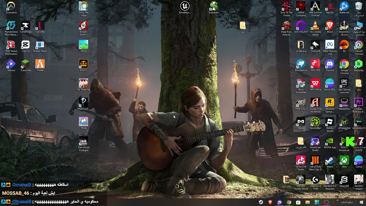Click the Windows Start button

[x=361, y=202]
